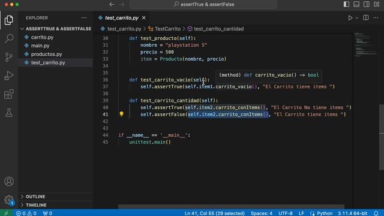384x216 pixels.
Task: Open the Search view in activity bar
Action: [9, 38]
